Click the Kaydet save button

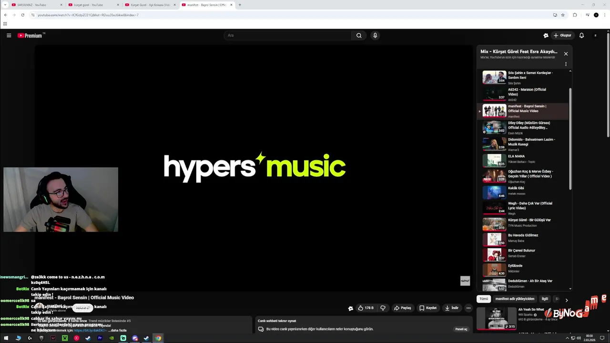click(x=428, y=308)
